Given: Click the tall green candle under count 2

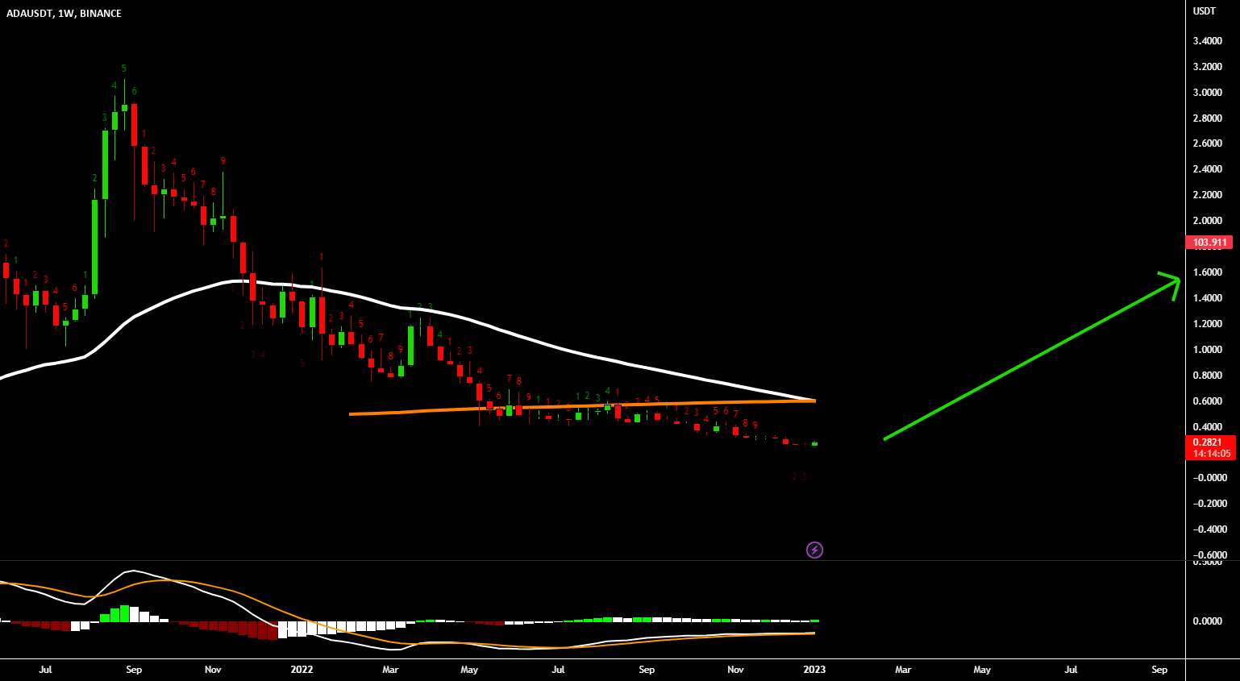Looking at the screenshot, I should (x=94, y=246).
